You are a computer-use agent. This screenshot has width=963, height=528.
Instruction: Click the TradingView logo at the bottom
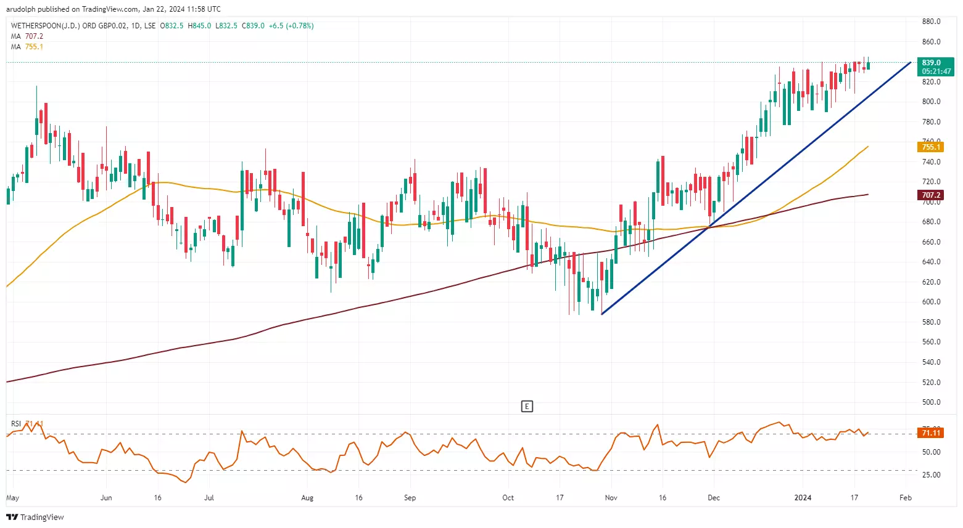click(x=35, y=517)
